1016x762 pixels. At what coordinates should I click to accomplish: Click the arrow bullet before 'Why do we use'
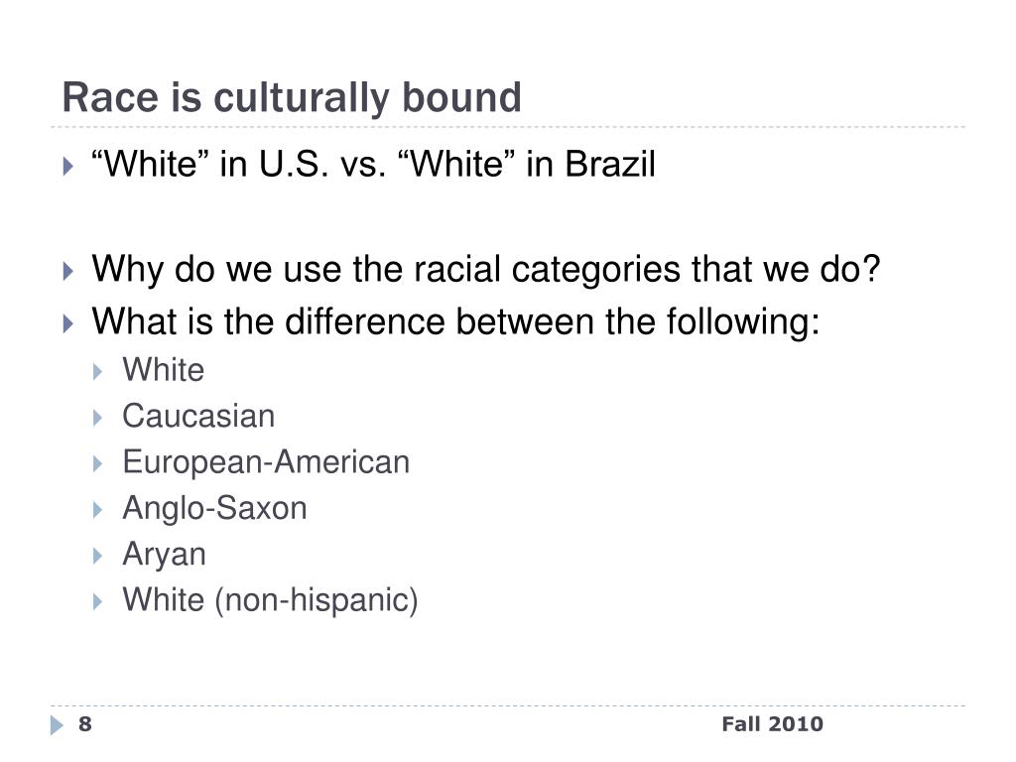click(68, 271)
